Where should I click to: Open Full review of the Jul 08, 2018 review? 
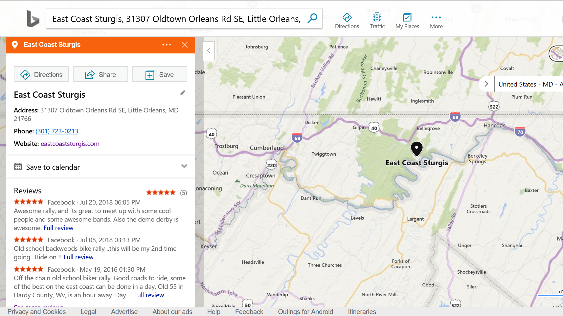click(x=79, y=257)
